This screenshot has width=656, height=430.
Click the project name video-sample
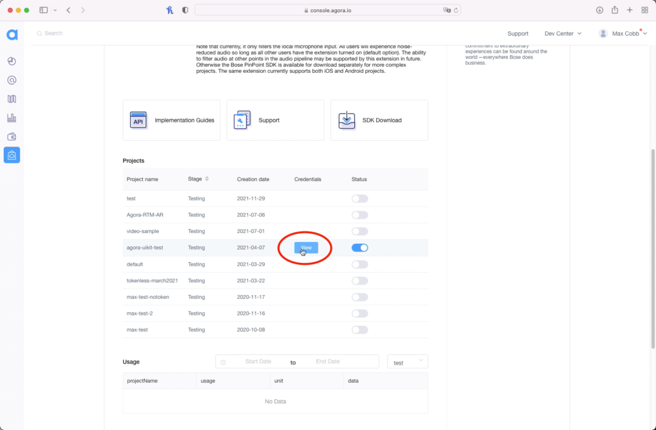click(x=143, y=232)
